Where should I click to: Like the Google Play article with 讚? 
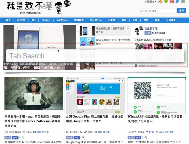click(69, 137)
